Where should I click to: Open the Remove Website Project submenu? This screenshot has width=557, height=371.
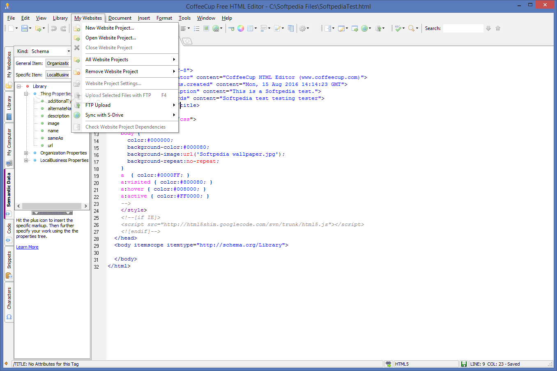coord(125,71)
